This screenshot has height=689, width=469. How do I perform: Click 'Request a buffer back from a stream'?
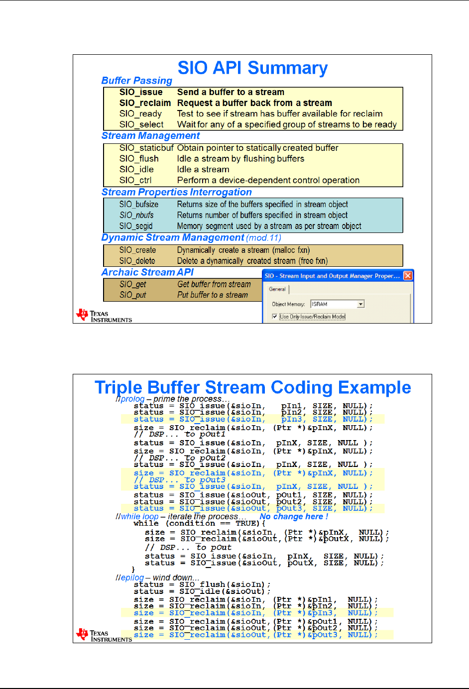coord(254,103)
